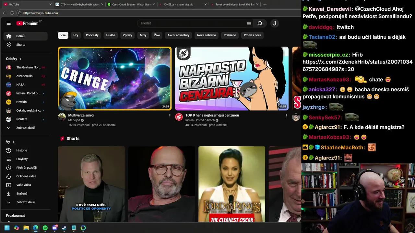Select the Živě filter chip

tap(157, 35)
